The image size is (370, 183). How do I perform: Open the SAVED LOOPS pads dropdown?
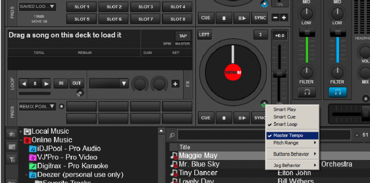[37, 6]
